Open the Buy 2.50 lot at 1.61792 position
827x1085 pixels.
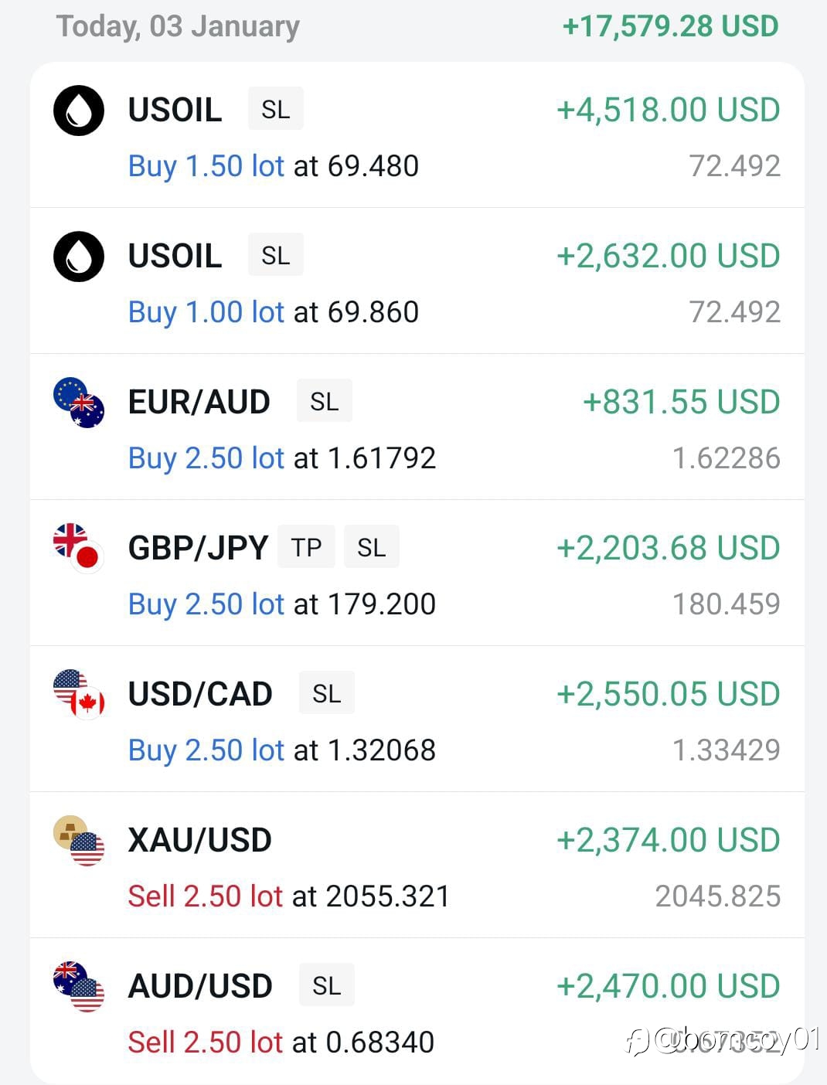pos(417,427)
